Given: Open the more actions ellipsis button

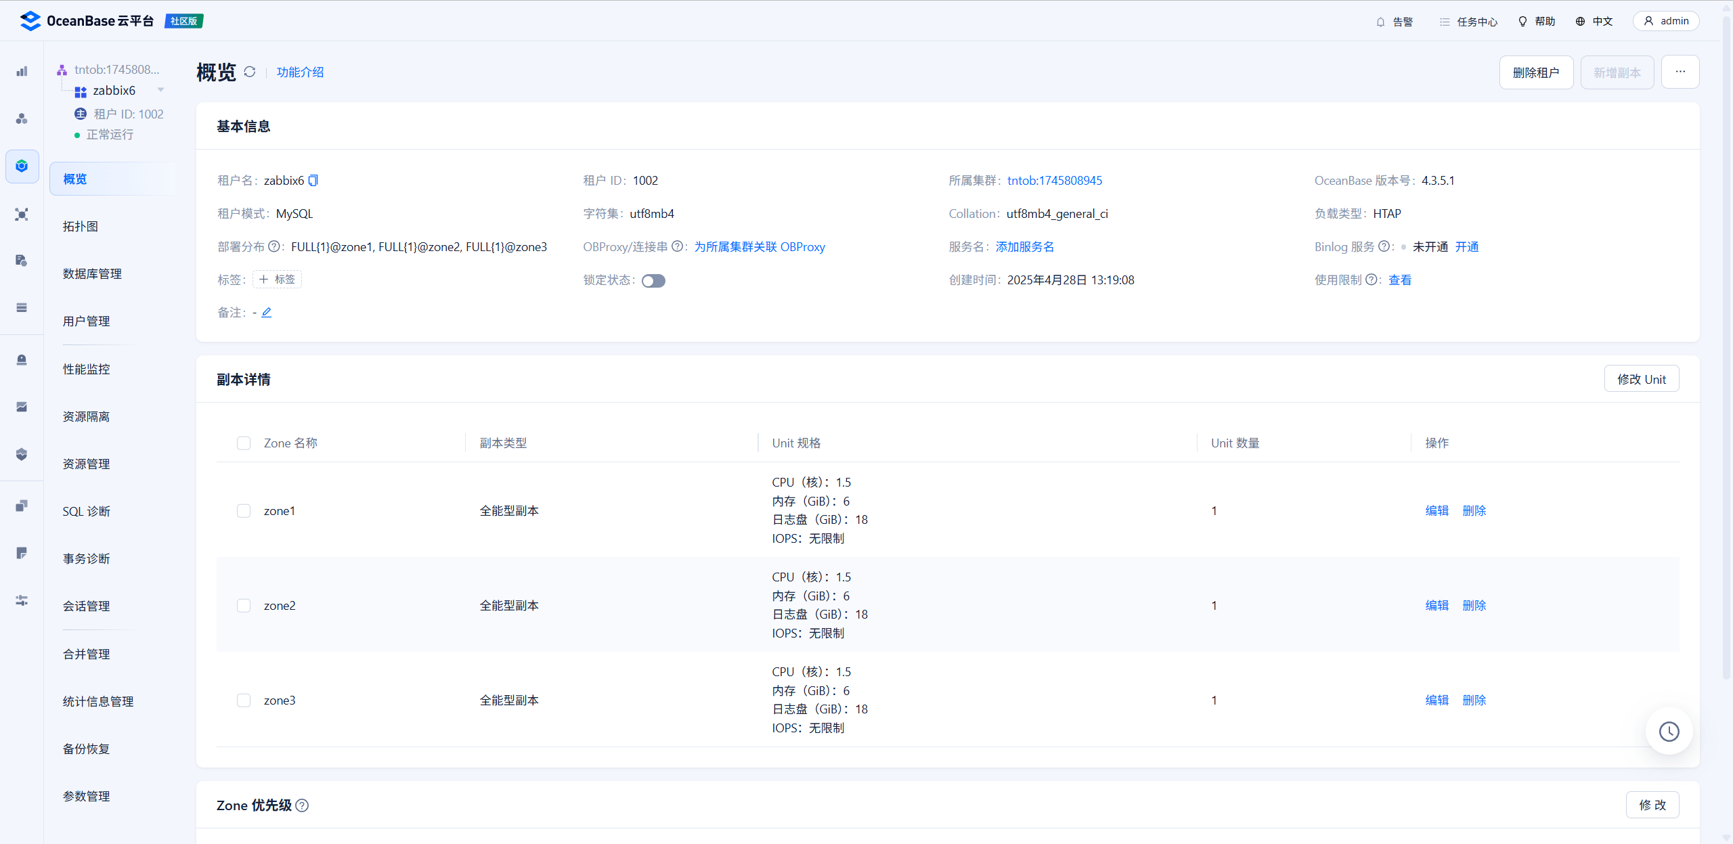Looking at the screenshot, I should [x=1680, y=72].
